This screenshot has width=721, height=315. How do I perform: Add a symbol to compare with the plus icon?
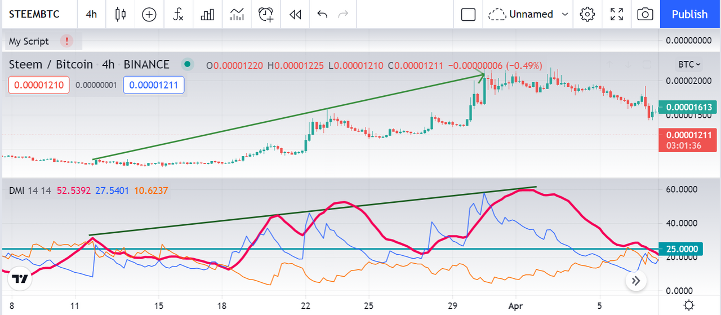(149, 14)
